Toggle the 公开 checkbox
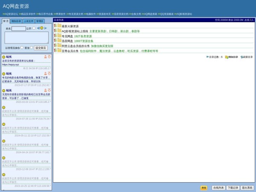The height and width of the screenshot is (192, 256). 34,29
